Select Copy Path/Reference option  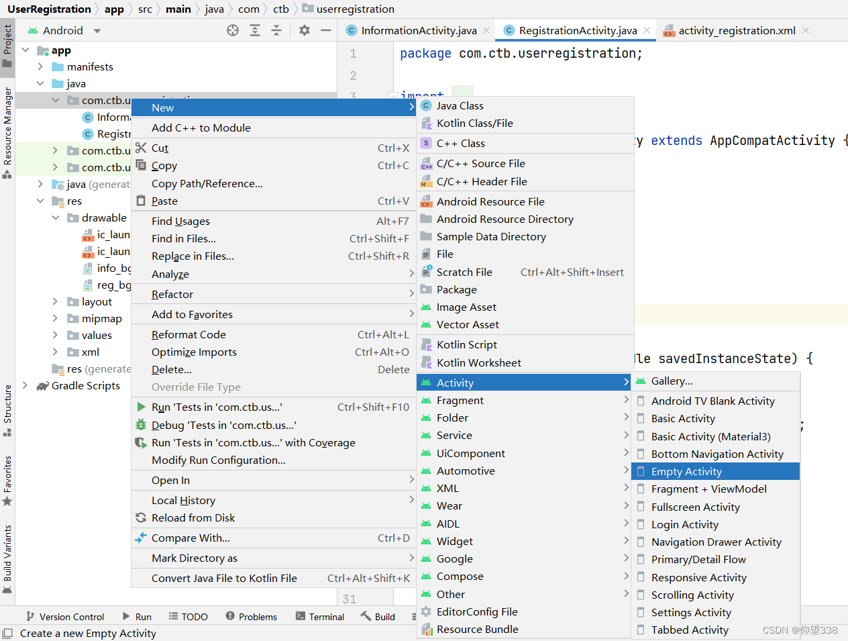[x=274, y=183]
